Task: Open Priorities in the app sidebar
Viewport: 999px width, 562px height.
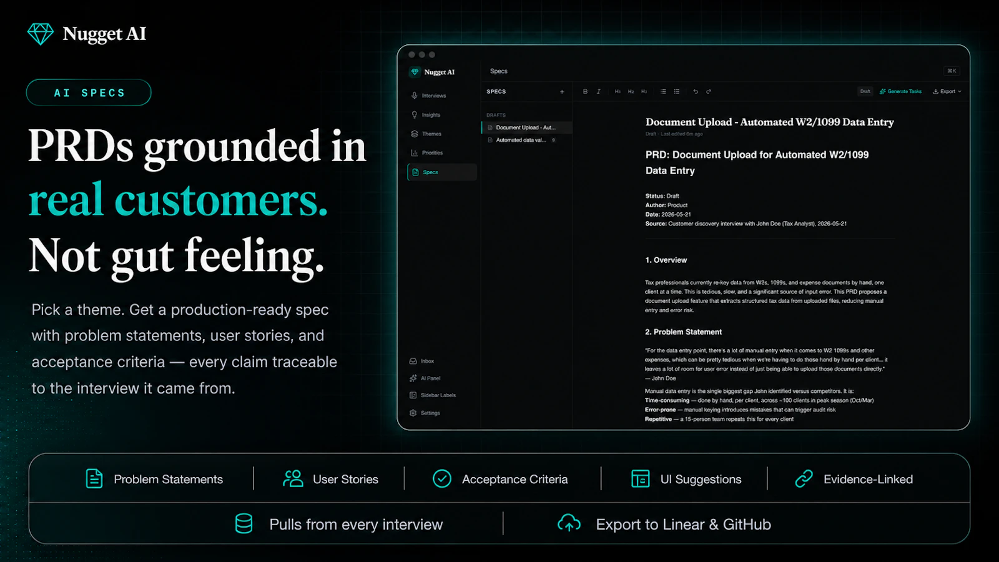Action: coord(427,153)
